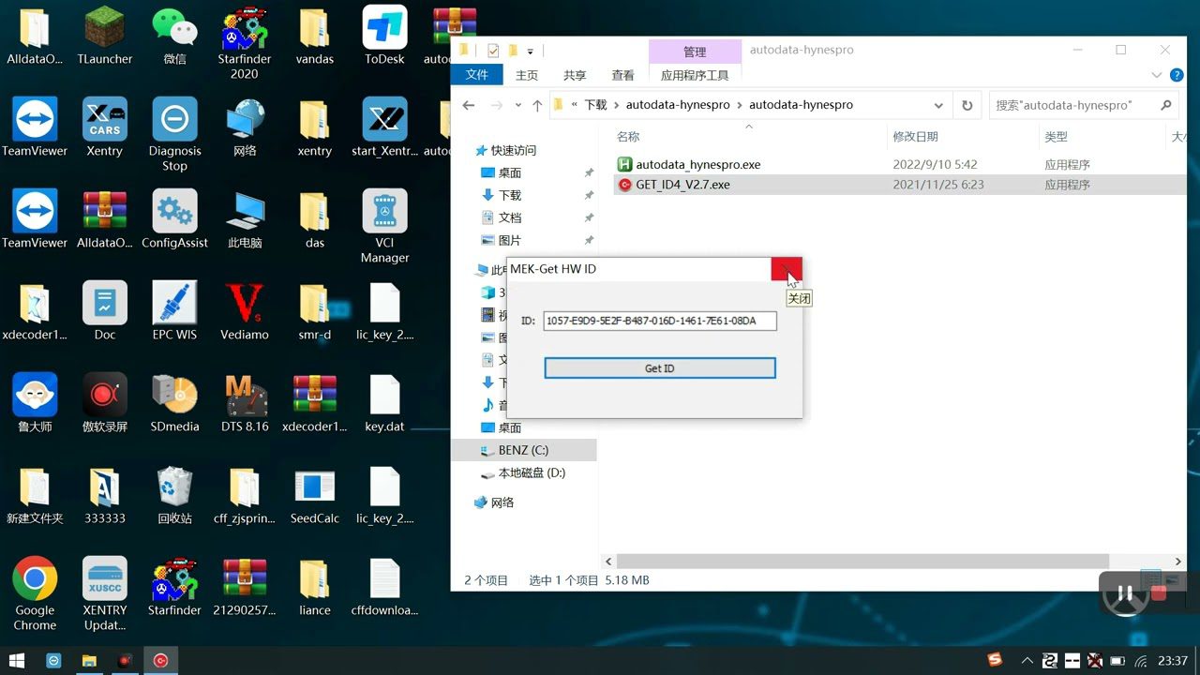Open File Explorer from the taskbar

tap(89, 660)
